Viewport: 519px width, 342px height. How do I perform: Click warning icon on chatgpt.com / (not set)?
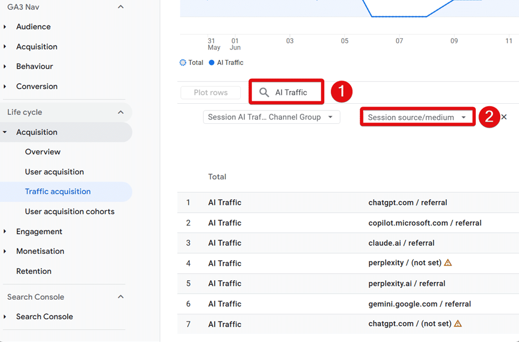point(458,324)
